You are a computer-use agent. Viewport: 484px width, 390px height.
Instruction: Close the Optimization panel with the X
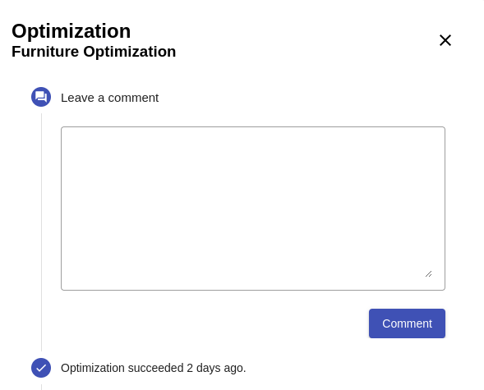pyautogui.click(x=445, y=40)
